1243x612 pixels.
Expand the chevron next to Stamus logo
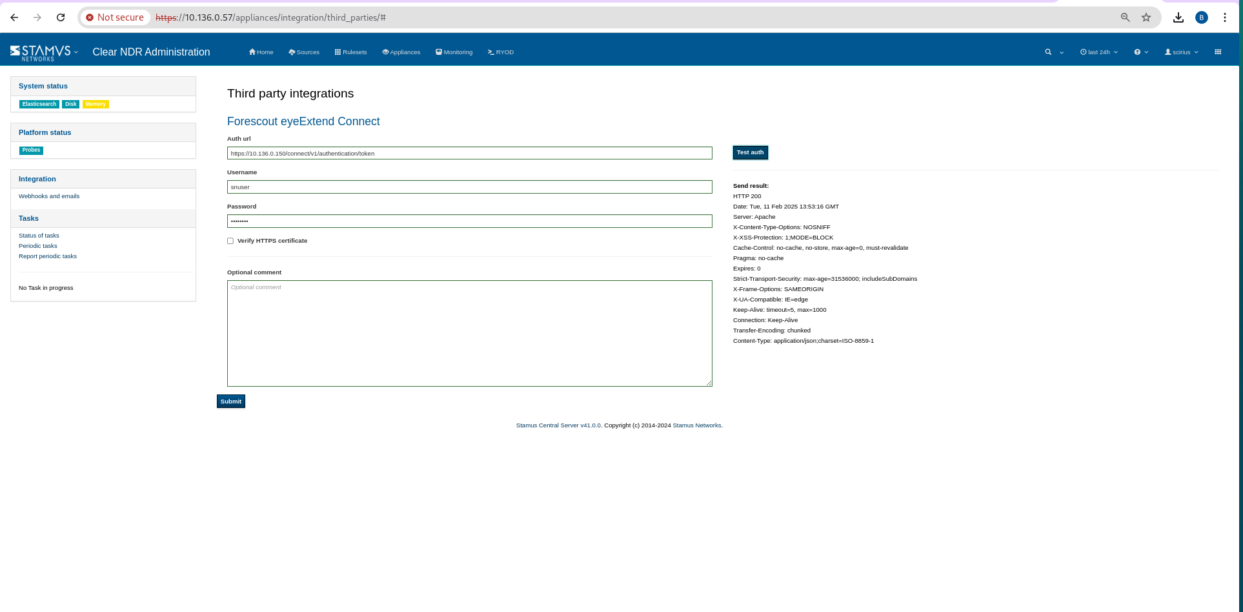(76, 52)
